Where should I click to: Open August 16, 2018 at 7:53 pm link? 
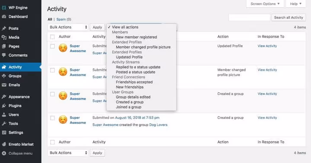[137, 118]
